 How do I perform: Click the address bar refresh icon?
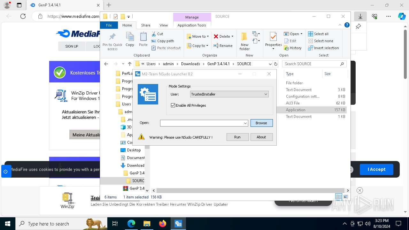[276, 64]
